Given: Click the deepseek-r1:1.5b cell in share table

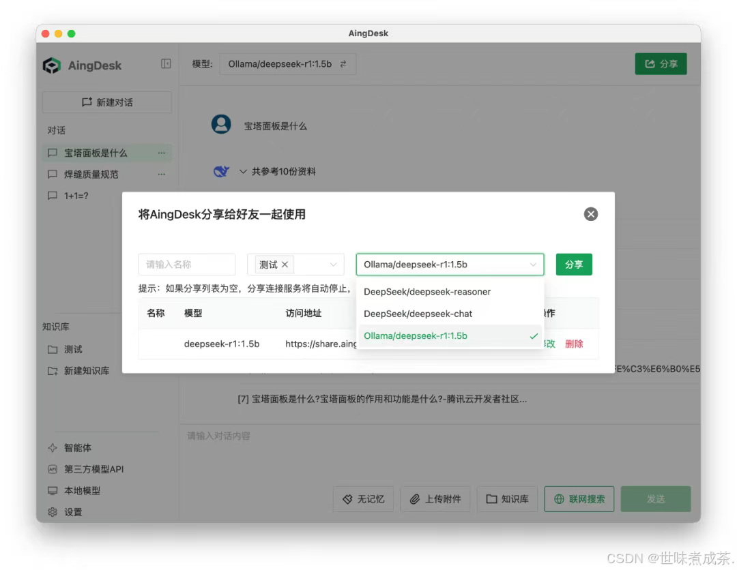Looking at the screenshot, I should point(221,344).
